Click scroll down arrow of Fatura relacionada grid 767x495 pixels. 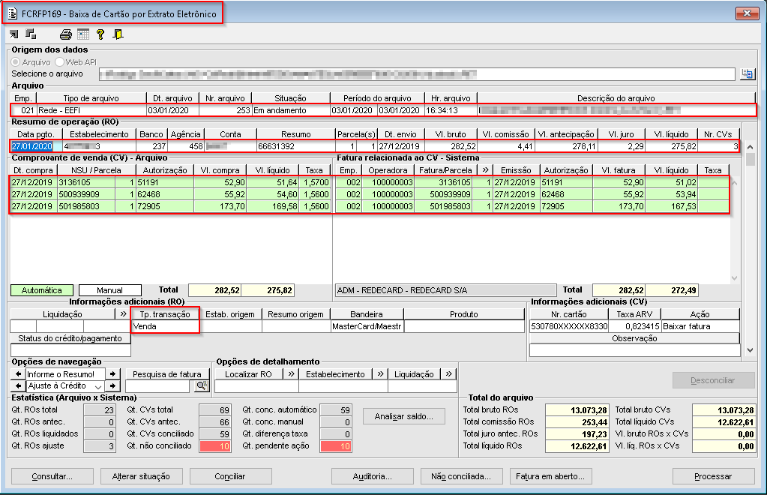(734, 277)
